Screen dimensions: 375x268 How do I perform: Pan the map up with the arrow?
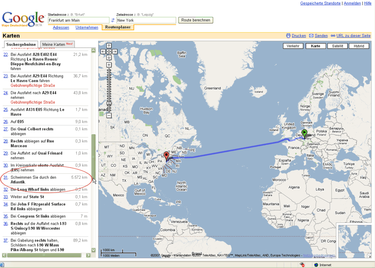point(109,46)
